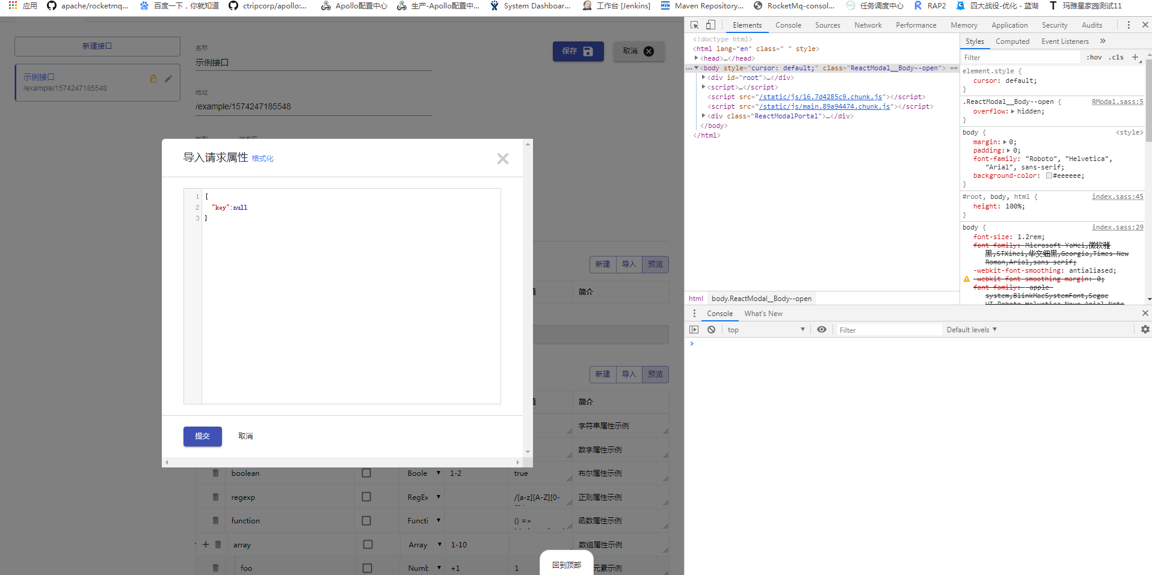The width and height of the screenshot is (1152, 575).
Task: Delete the boolean property via trash icon
Action: pos(214,473)
